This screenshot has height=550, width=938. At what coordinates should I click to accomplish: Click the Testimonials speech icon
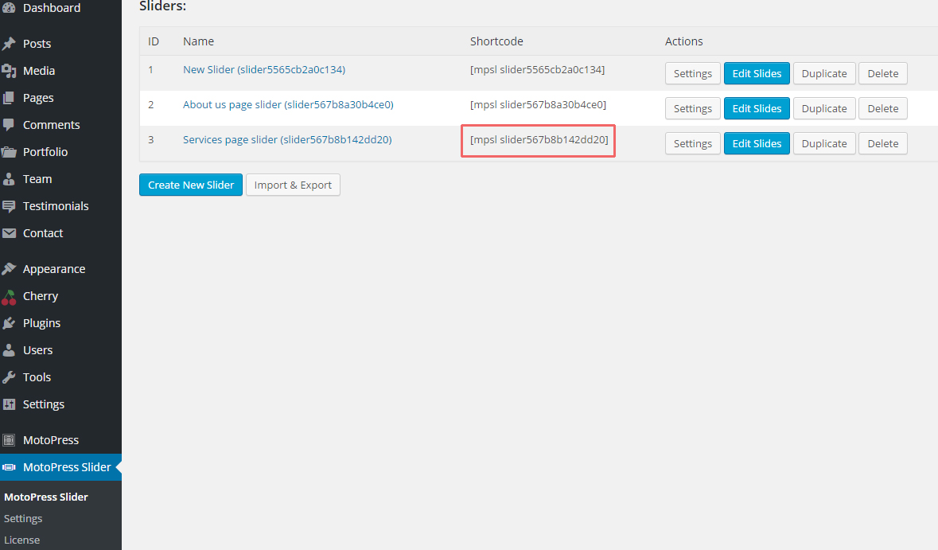click(9, 206)
